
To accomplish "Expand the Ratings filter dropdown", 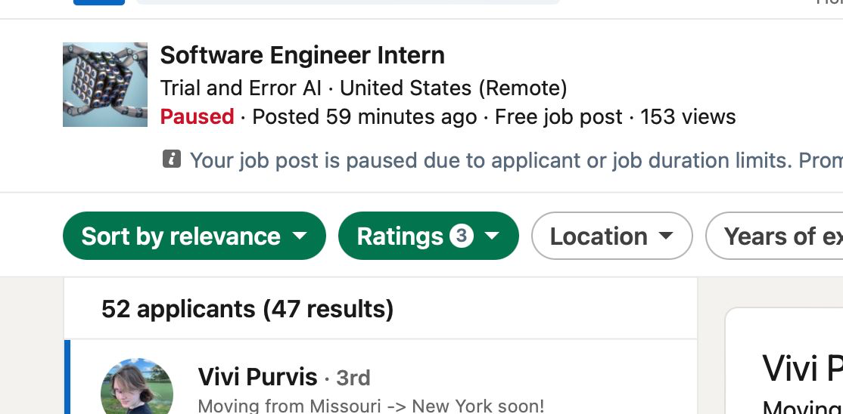I will point(428,236).
